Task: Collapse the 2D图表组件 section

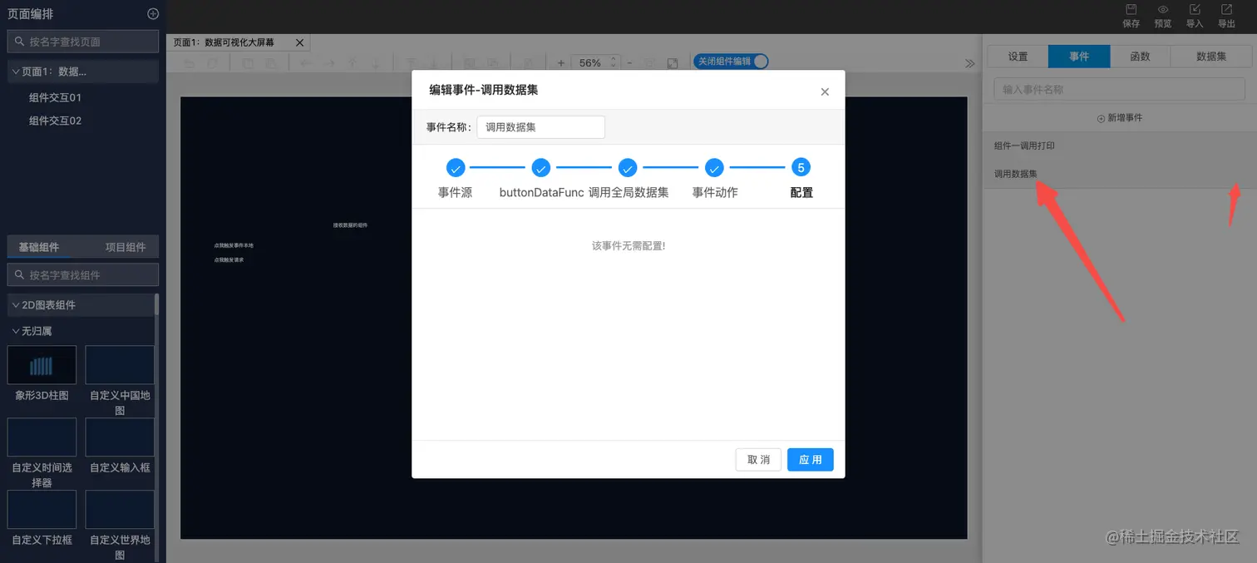Action: click(x=16, y=305)
